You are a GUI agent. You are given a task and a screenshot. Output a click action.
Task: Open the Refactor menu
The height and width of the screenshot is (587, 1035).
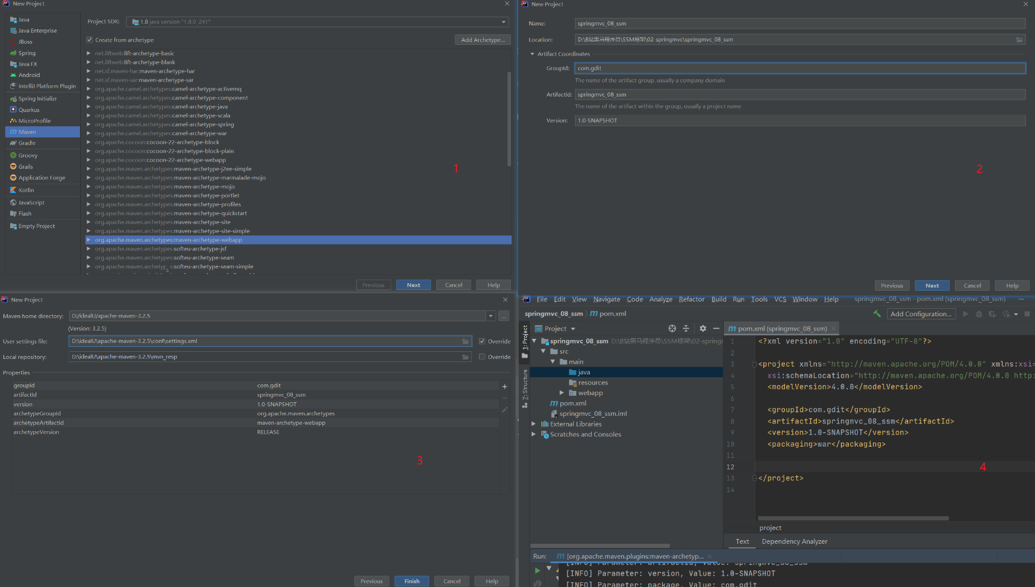click(x=692, y=299)
